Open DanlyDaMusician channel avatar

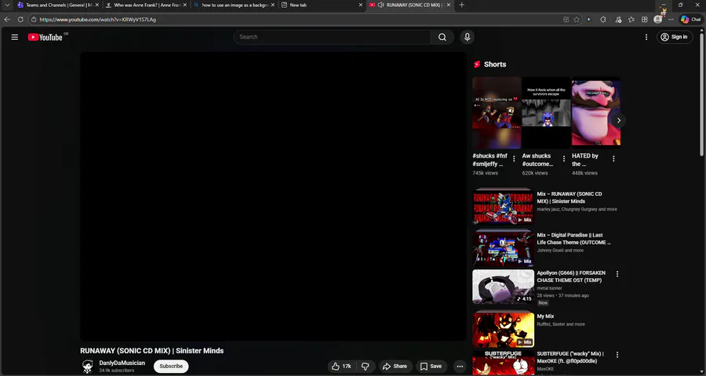pos(88,367)
